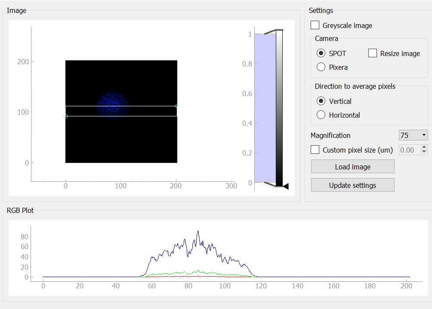Tick the Resize image checkbox
Image resolution: width=432 pixels, height=309 pixels.
373,53
